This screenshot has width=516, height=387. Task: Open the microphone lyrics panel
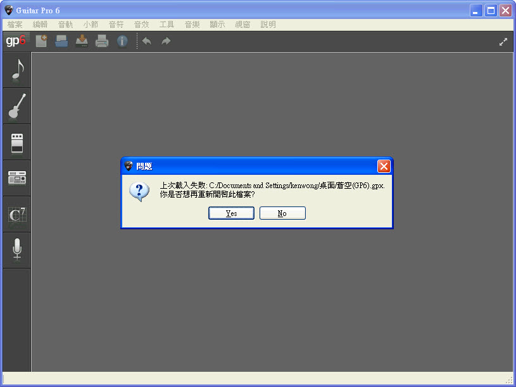17,250
